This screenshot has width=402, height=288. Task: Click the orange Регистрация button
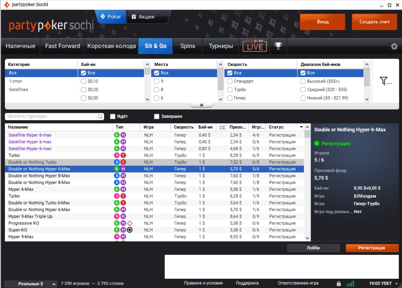point(372,248)
